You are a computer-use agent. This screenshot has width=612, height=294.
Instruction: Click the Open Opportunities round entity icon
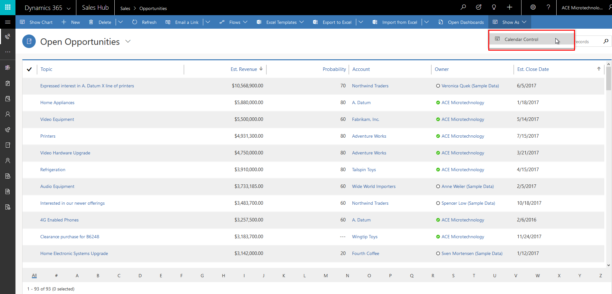29,41
